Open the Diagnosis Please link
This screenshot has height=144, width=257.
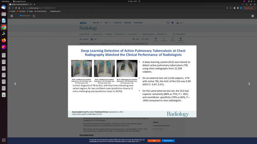click(148, 34)
